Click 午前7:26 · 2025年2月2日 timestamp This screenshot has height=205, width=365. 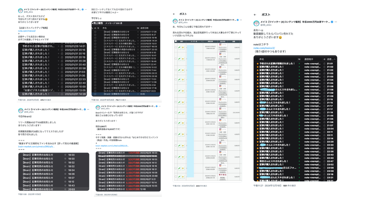[28, 100]
